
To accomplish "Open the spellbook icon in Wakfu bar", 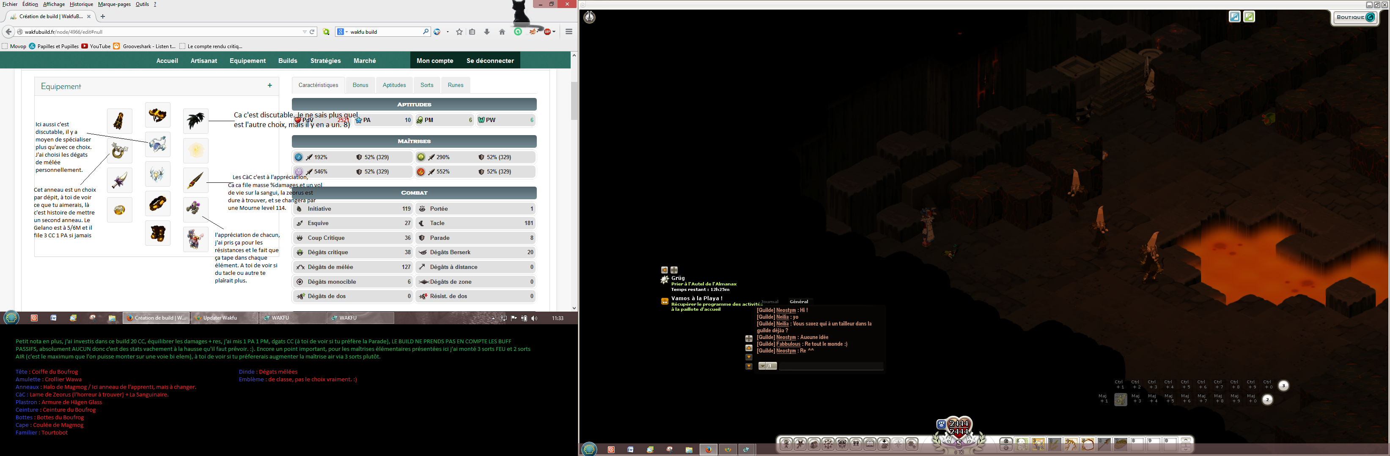I will tap(870, 444).
